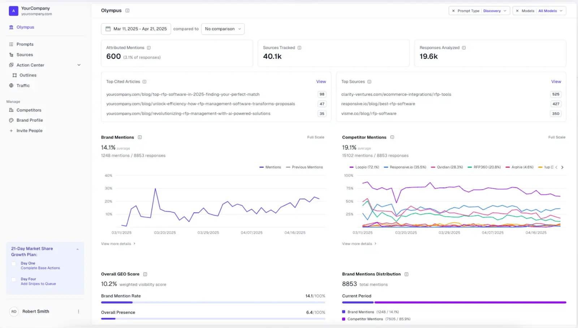Collapse the 21-Day Market Share Growth Plan

click(77, 249)
